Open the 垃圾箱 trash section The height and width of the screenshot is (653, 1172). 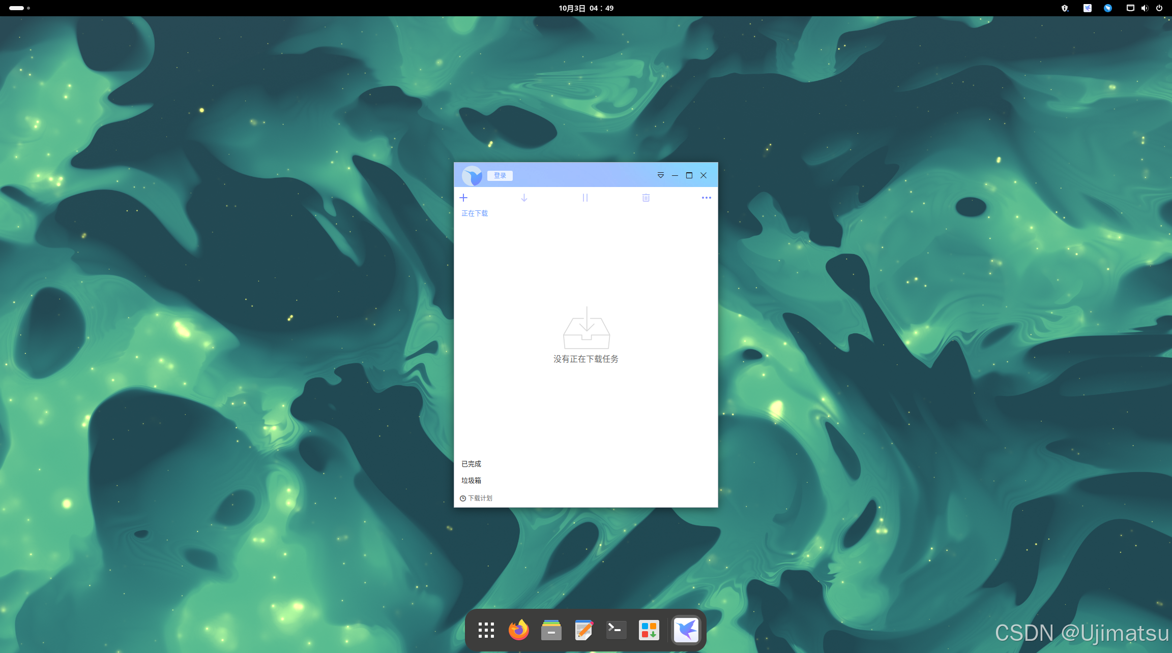click(471, 481)
